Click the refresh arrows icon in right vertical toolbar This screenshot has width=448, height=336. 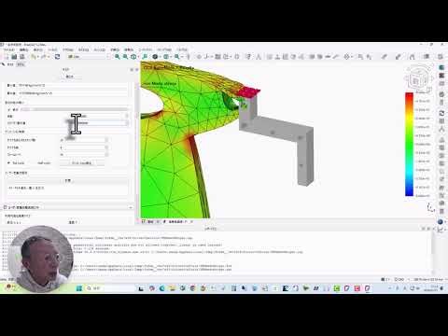441,113
